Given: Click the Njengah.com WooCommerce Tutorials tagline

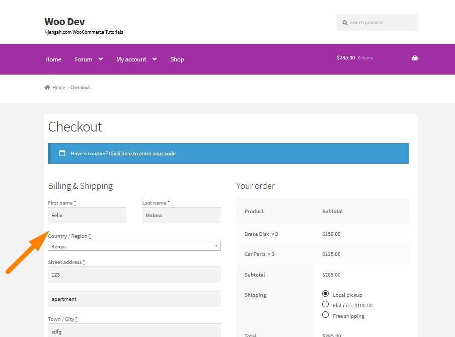Looking at the screenshot, I should pos(84,32).
